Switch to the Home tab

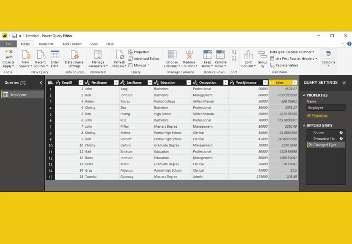click(x=25, y=44)
